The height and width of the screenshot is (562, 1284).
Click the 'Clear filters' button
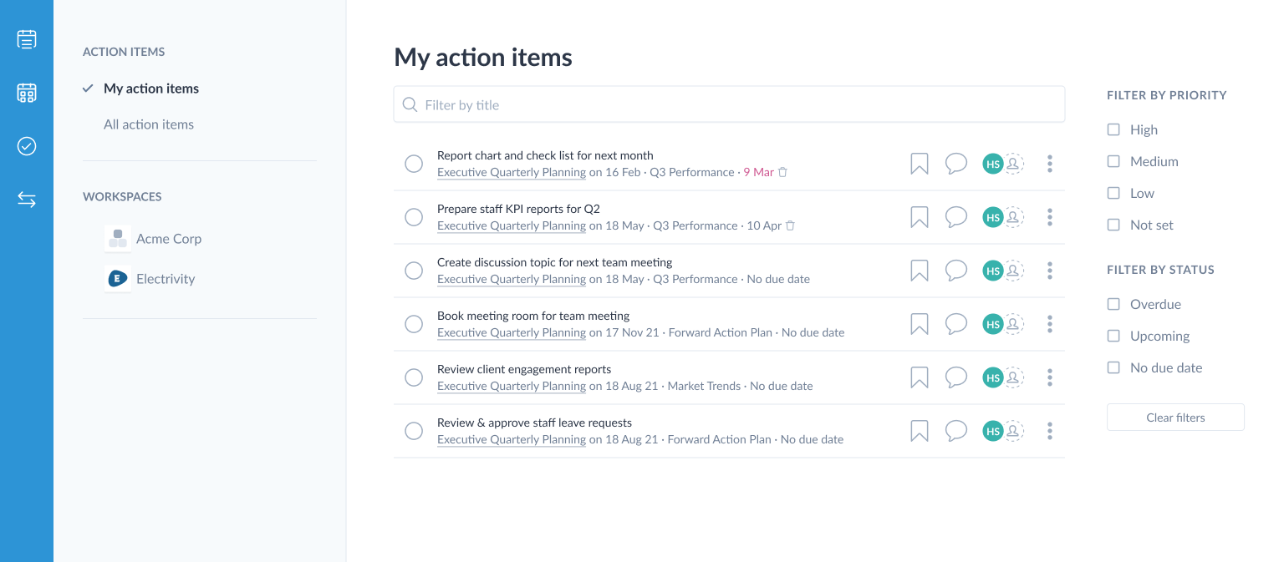(x=1175, y=418)
